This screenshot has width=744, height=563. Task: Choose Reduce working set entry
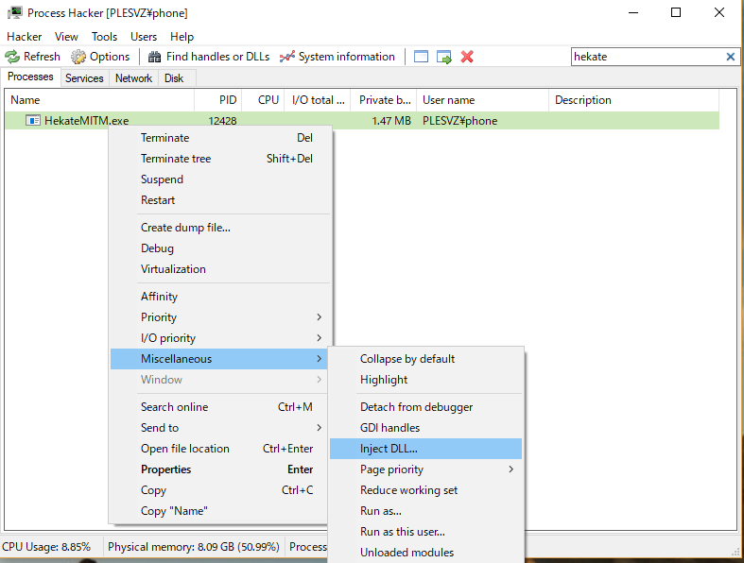coord(425,490)
